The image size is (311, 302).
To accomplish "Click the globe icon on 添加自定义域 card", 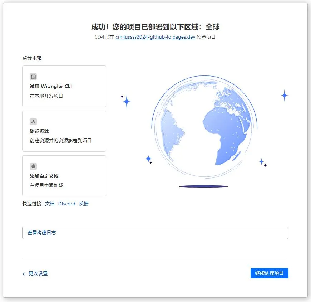I will point(33,166).
